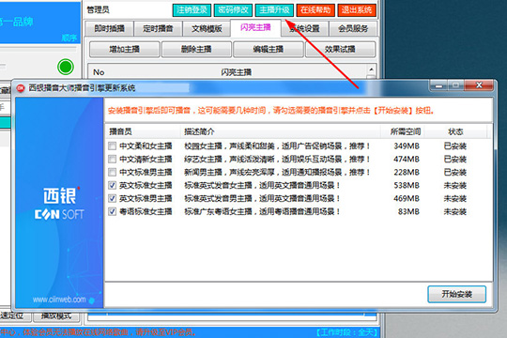
Task: Uncheck the 英文标准女主播 checkbox
Action: pyautogui.click(x=113, y=185)
